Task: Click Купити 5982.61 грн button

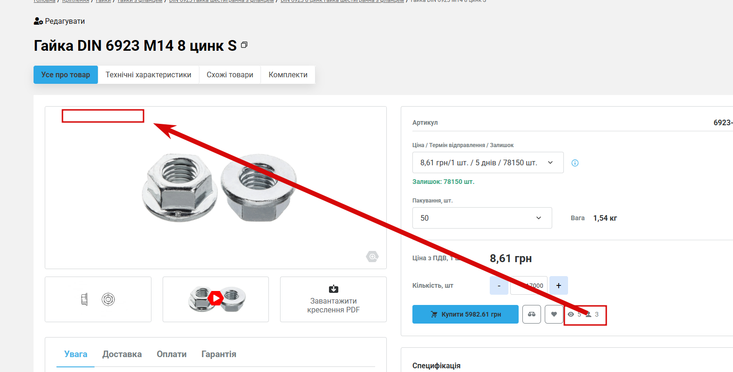Action: click(466, 314)
